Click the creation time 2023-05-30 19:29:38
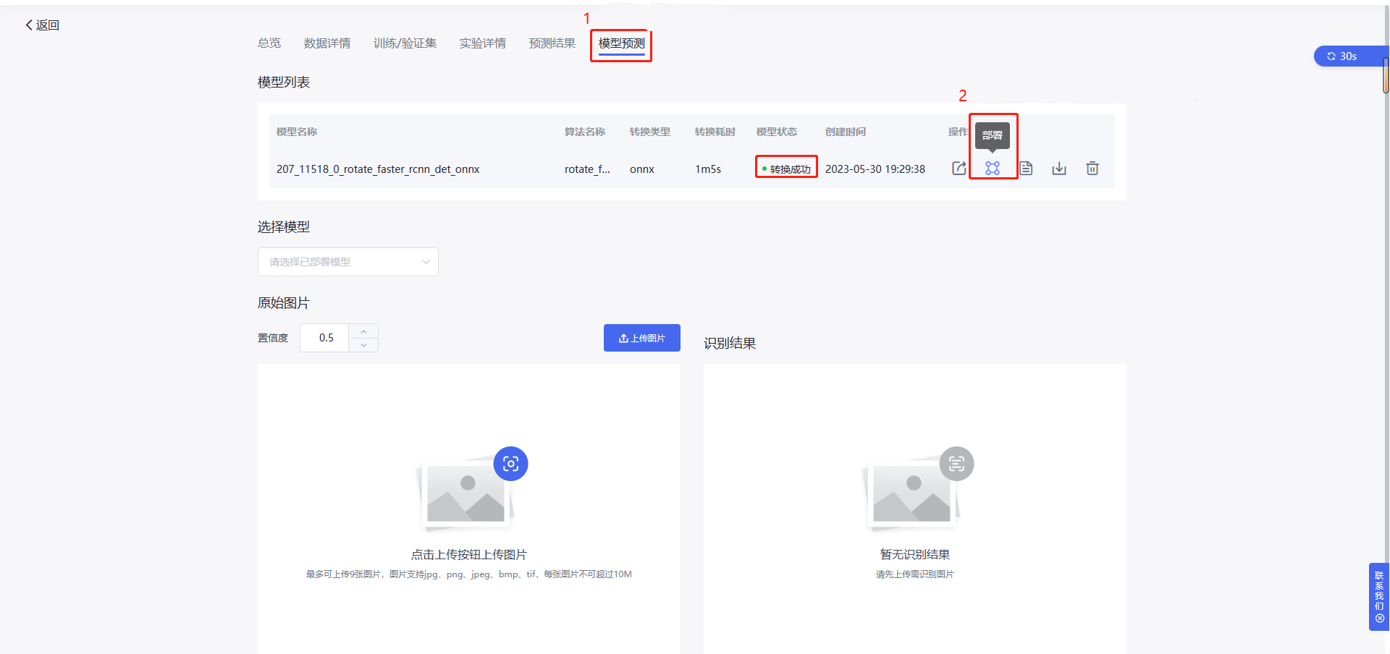Image resolution: width=1390 pixels, height=654 pixels. pyautogui.click(x=875, y=169)
